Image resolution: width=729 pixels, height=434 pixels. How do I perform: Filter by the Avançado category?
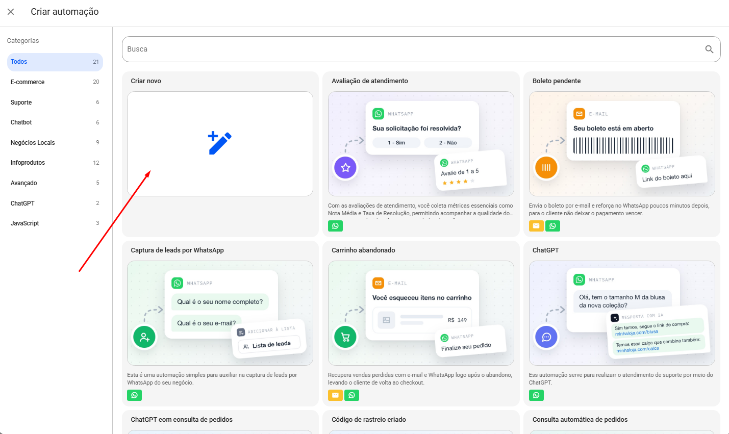pyautogui.click(x=55, y=183)
